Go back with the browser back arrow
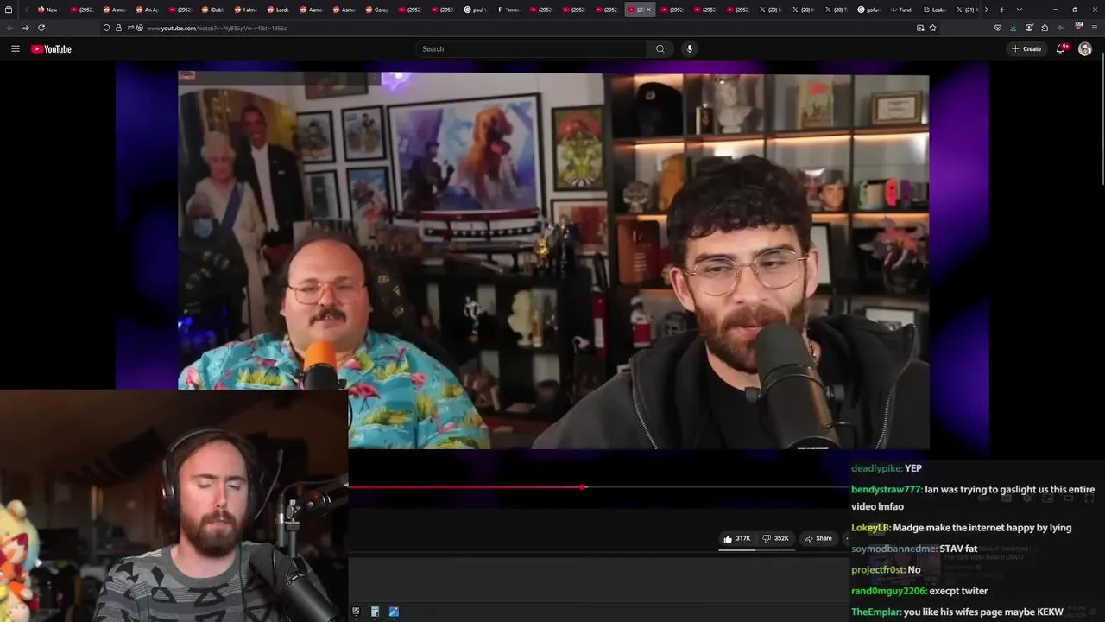This screenshot has width=1105, height=622. 9,28
